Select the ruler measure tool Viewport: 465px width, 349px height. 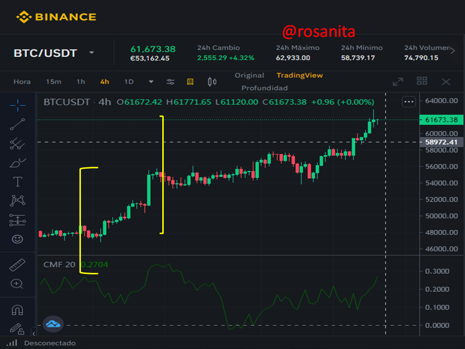(17, 265)
